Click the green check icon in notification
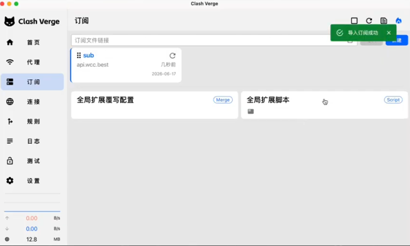Image resolution: width=410 pixels, height=246 pixels. tap(340, 33)
